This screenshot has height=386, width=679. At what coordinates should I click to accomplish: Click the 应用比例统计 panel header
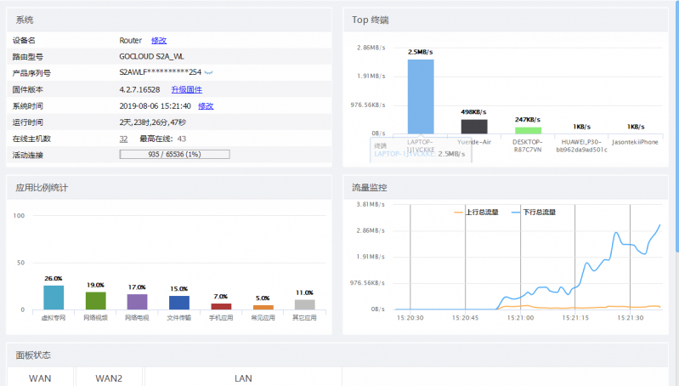click(x=169, y=188)
